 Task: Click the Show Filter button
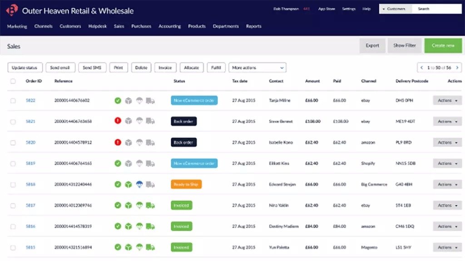pyautogui.click(x=405, y=46)
